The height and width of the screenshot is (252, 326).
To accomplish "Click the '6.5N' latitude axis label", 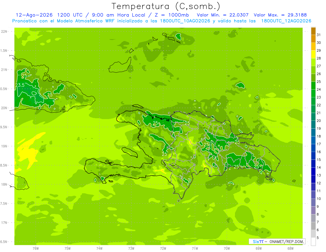I will coord(4,242).
